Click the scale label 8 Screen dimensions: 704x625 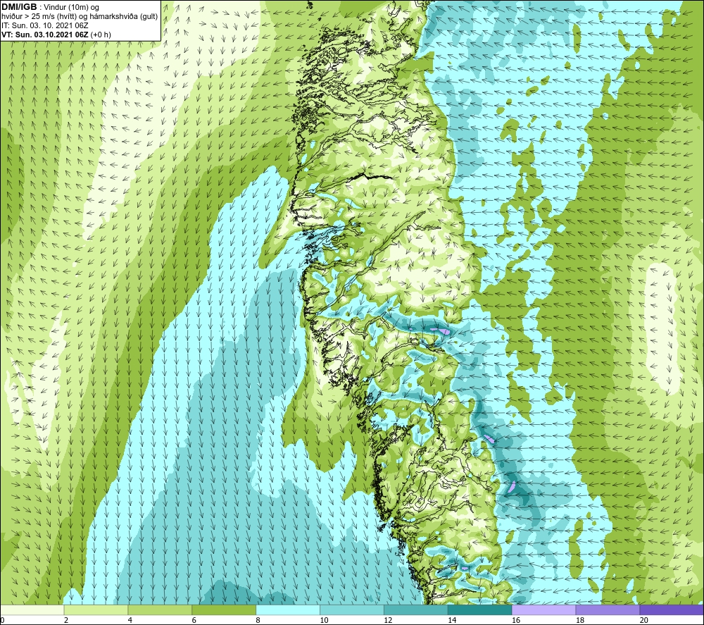tap(258, 620)
